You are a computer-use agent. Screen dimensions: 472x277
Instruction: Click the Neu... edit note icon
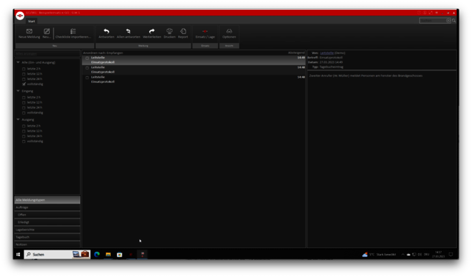click(47, 33)
